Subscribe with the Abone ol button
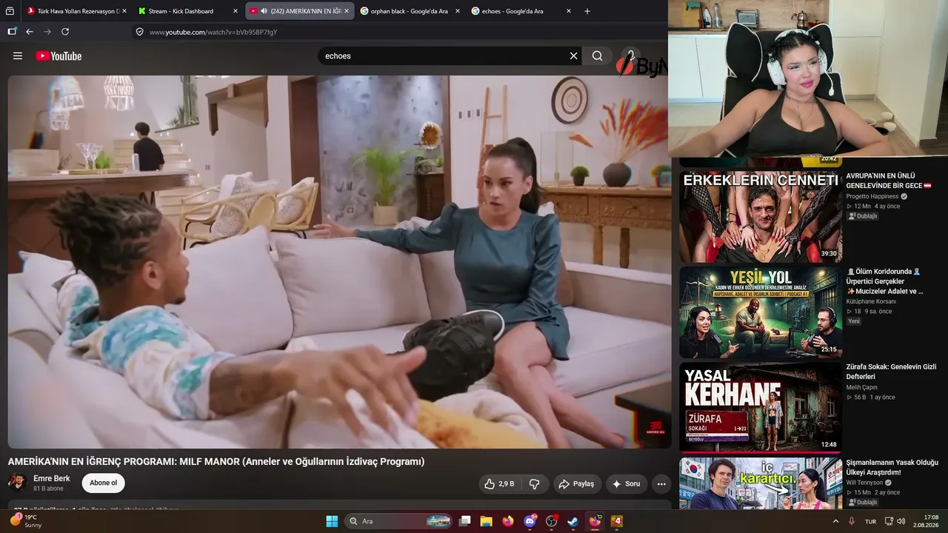948x533 pixels. 103,483
